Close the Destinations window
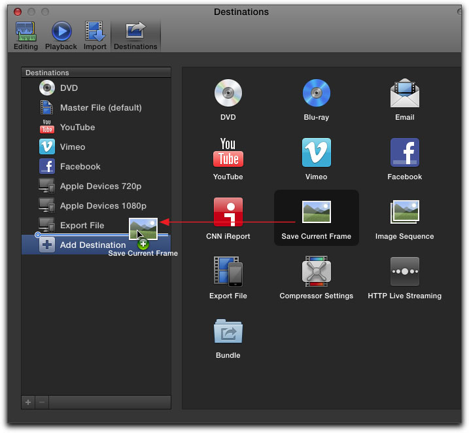 (18, 12)
